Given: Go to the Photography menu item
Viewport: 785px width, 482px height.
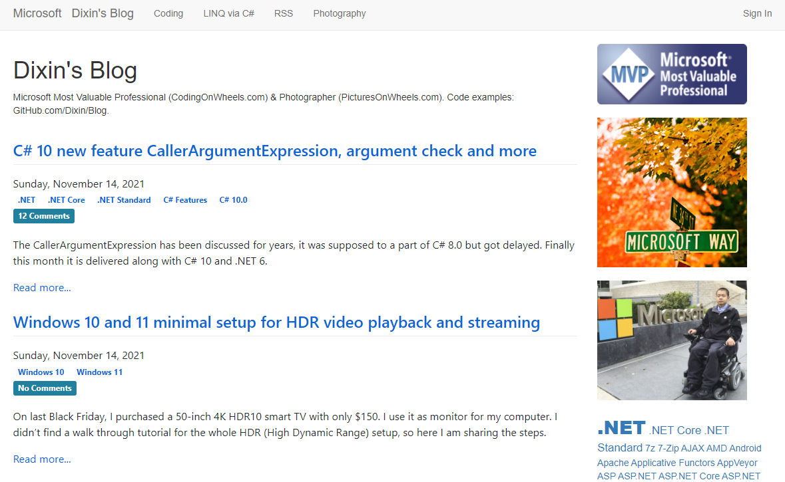Looking at the screenshot, I should click(340, 13).
